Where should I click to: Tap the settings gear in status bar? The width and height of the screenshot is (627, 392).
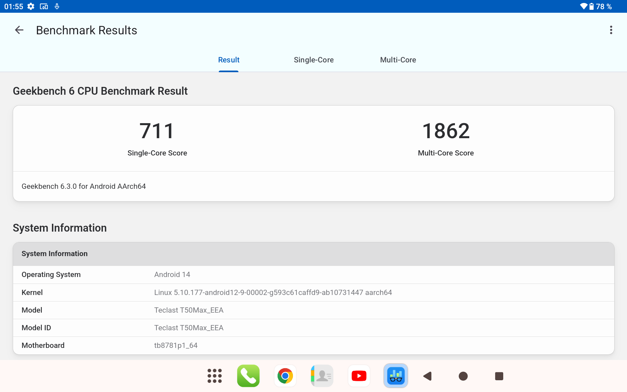tap(31, 7)
